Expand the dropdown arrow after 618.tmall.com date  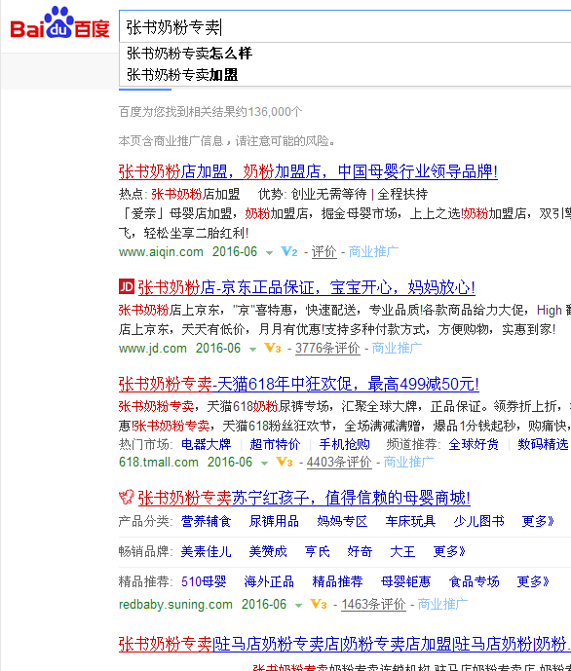click(x=264, y=463)
